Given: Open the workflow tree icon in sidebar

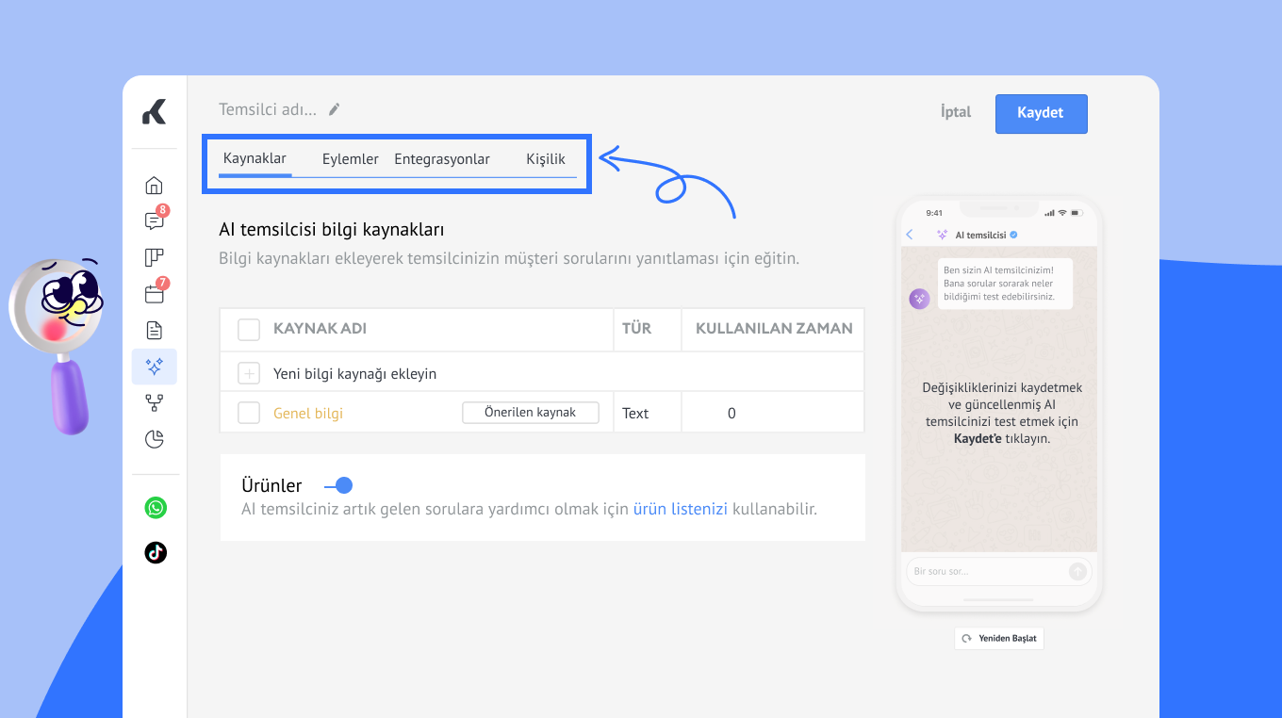Looking at the screenshot, I should tap(155, 403).
